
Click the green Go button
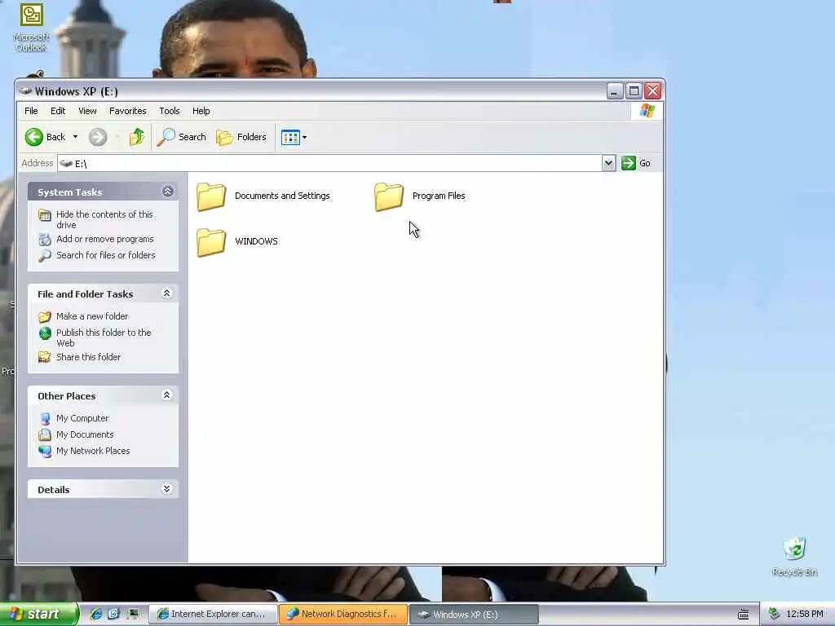tap(636, 163)
